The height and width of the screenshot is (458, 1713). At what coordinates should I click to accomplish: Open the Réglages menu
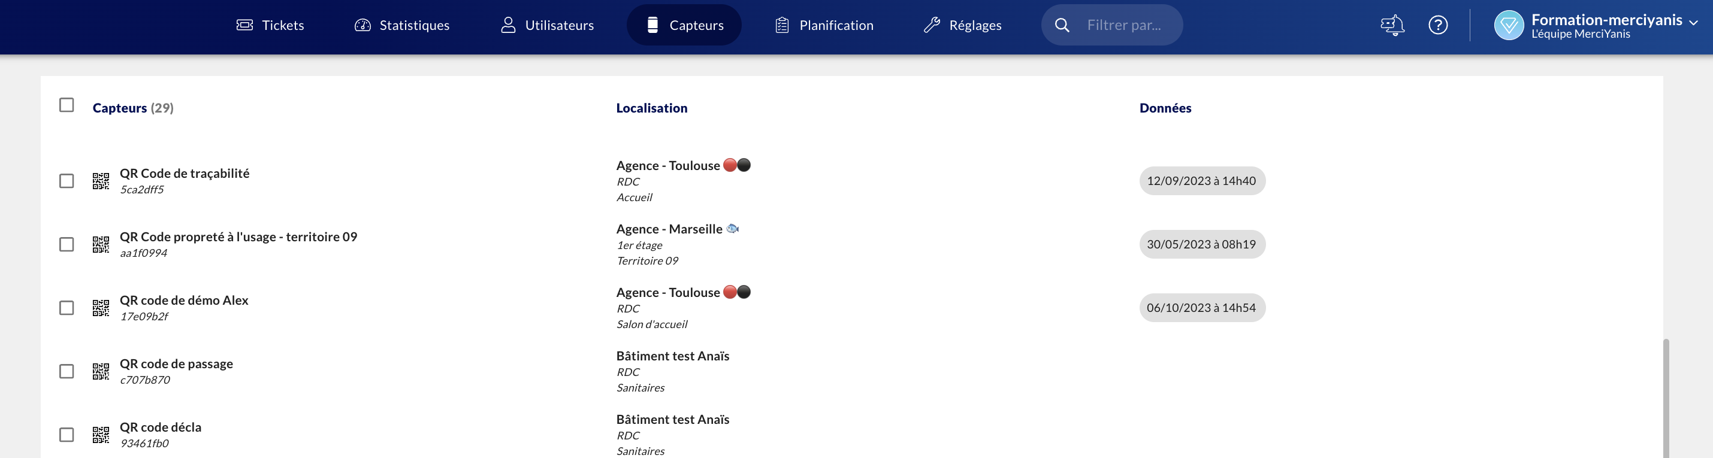(962, 25)
